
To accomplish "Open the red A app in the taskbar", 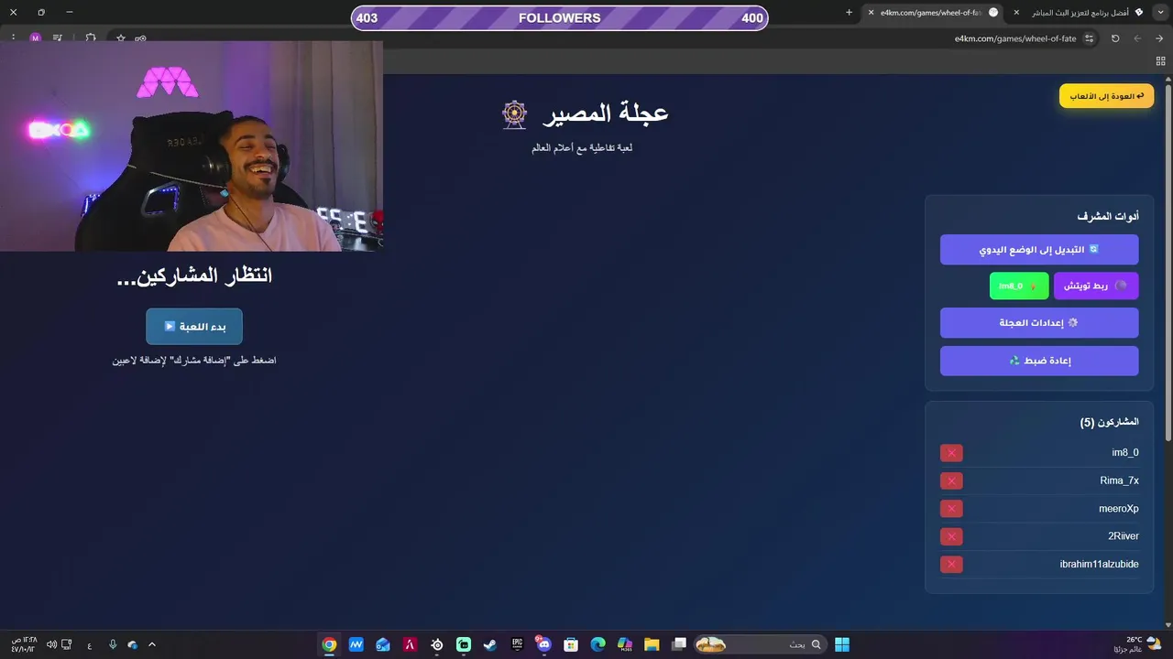I will (x=410, y=644).
